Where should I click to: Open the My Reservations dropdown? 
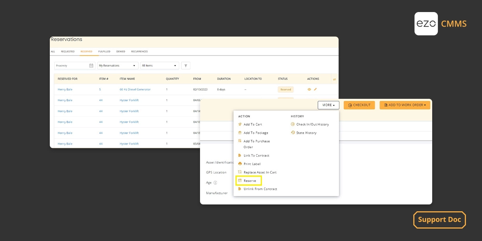pyautogui.click(x=117, y=65)
